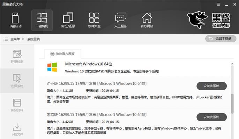Minimize the 黑鲨装机大师 window
The height and width of the screenshot is (139, 239).
[x=227, y=5]
